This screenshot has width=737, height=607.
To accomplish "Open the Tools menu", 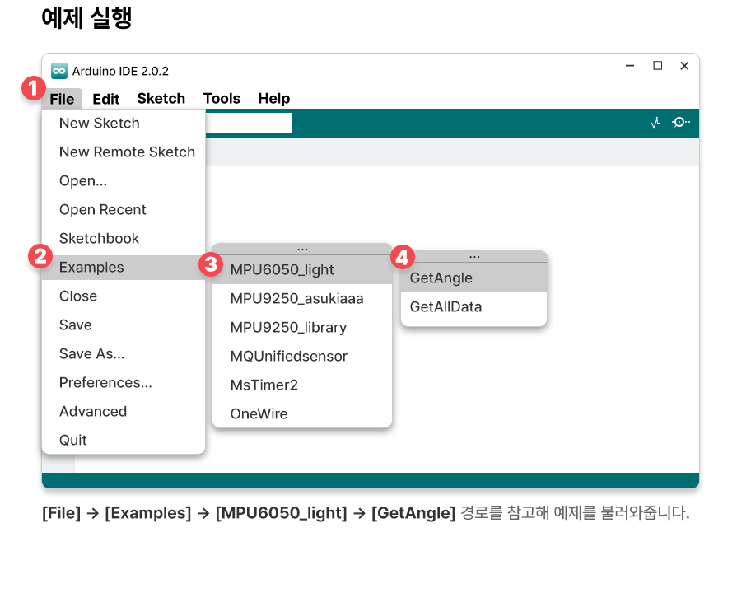I will (x=222, y=99).
